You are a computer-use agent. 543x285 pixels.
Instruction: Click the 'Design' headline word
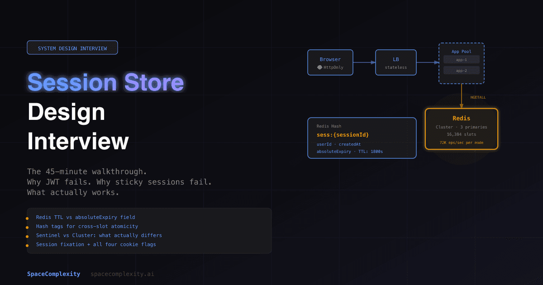[67, 112]
